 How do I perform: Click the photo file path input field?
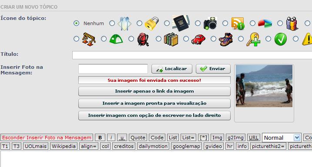point(113,69)
